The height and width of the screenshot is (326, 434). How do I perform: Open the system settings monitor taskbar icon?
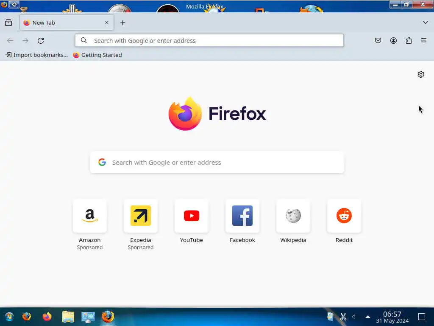click(x=88, y=317)
